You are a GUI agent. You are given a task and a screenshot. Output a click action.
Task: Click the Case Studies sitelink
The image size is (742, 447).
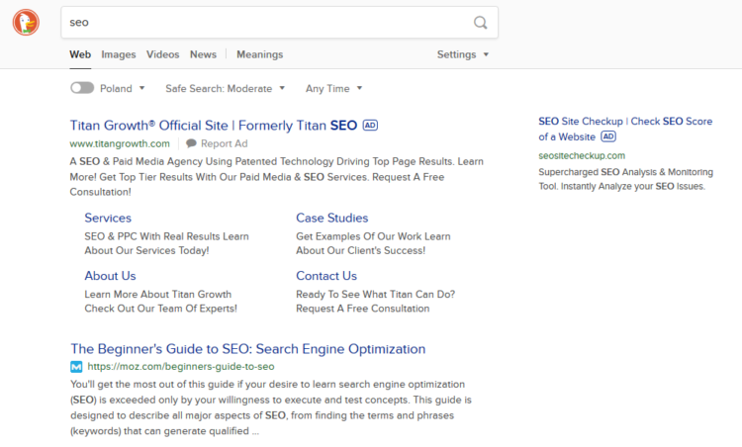pos(331,218)
